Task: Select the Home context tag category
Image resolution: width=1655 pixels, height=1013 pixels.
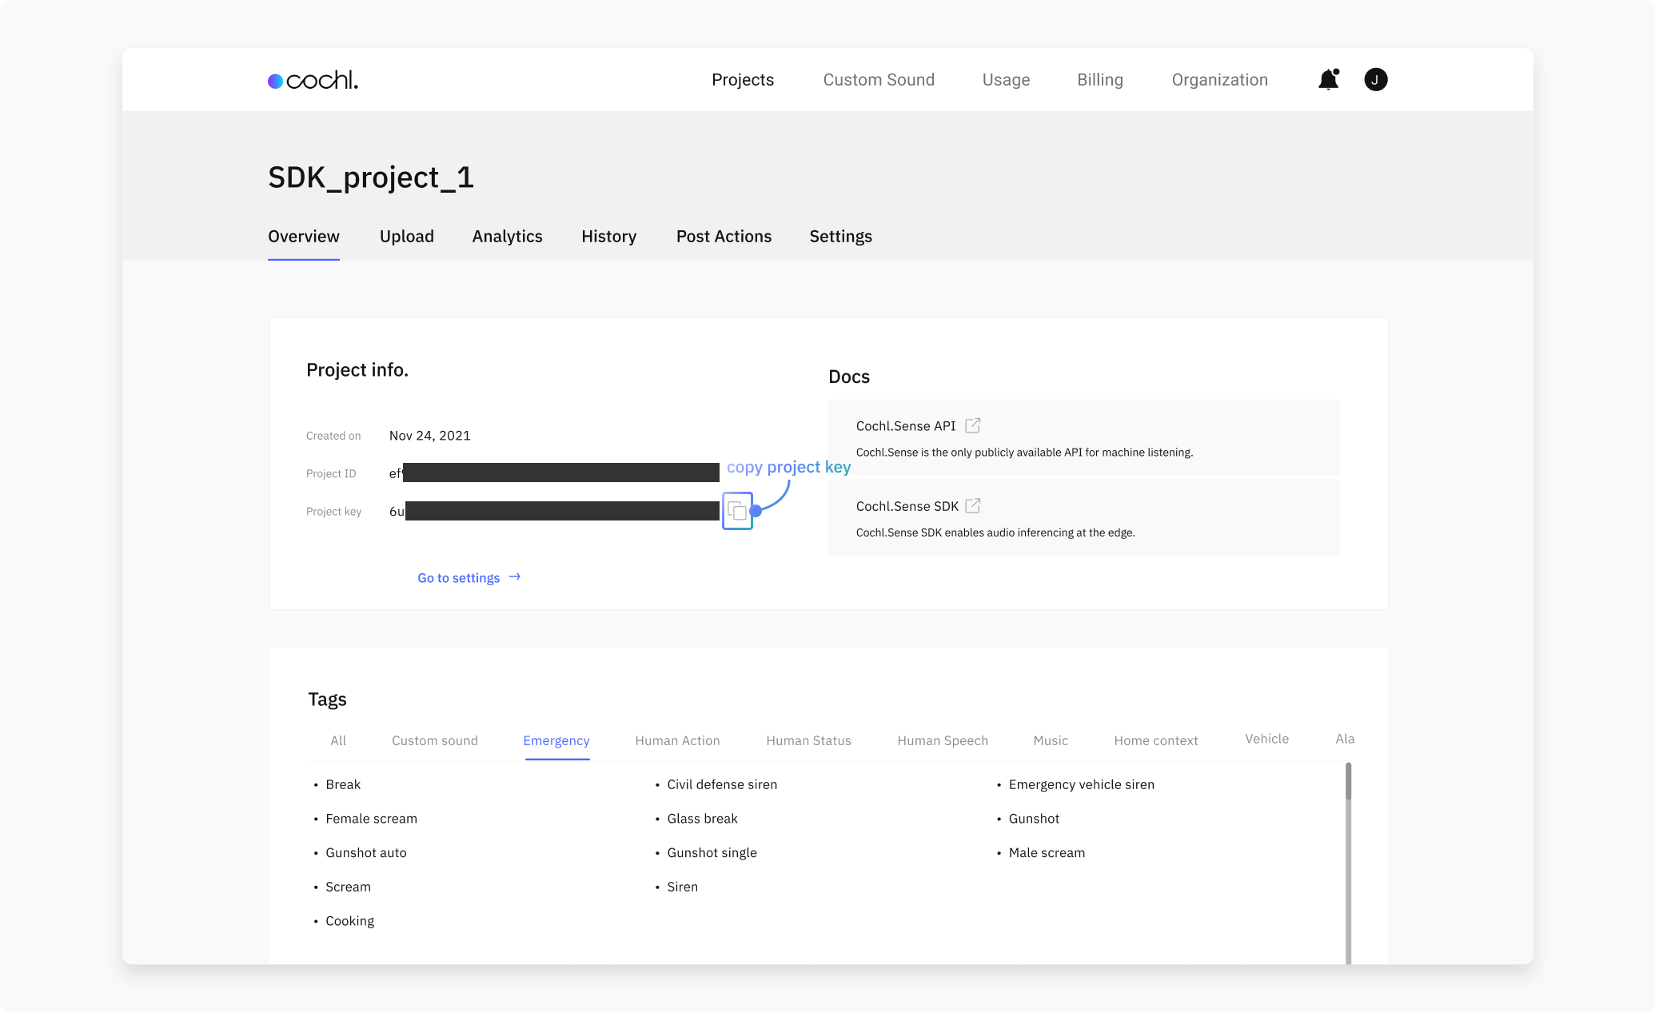Action: [1156, 740]
